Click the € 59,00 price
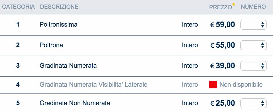 [x=222, y=25]
